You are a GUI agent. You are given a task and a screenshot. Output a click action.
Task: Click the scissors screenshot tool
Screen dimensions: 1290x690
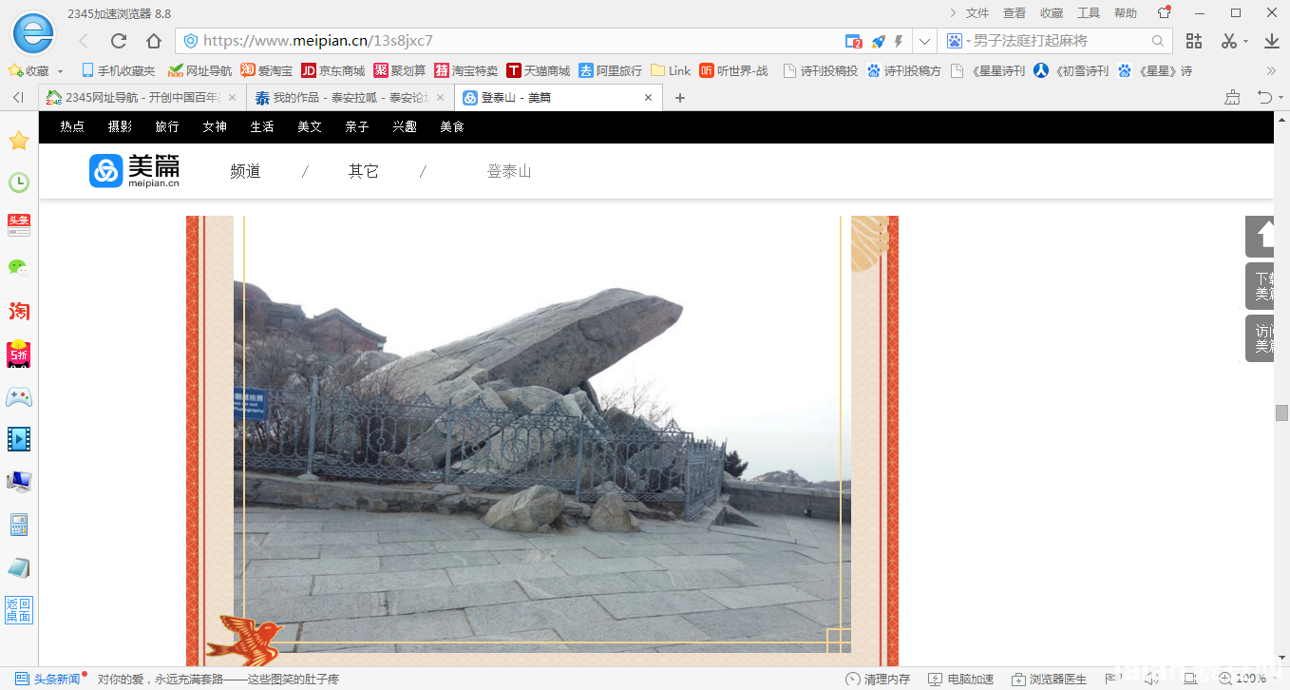1229,41
